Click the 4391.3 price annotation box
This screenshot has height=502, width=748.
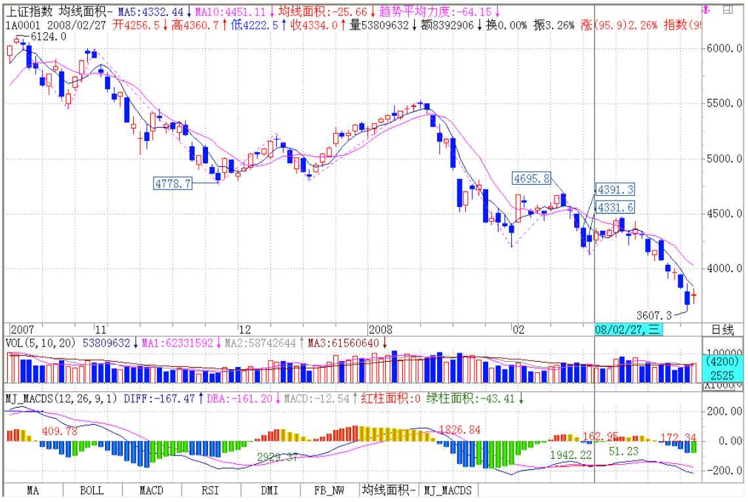615,189
